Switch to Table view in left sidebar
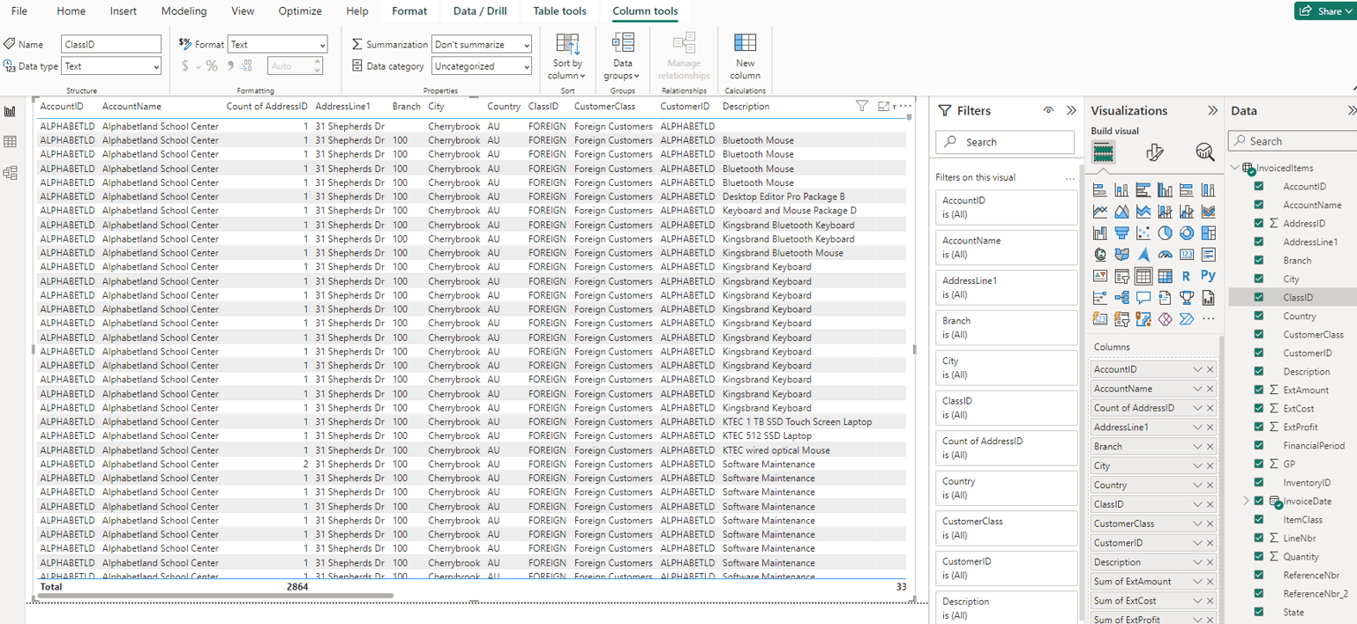 click(11, 142)
